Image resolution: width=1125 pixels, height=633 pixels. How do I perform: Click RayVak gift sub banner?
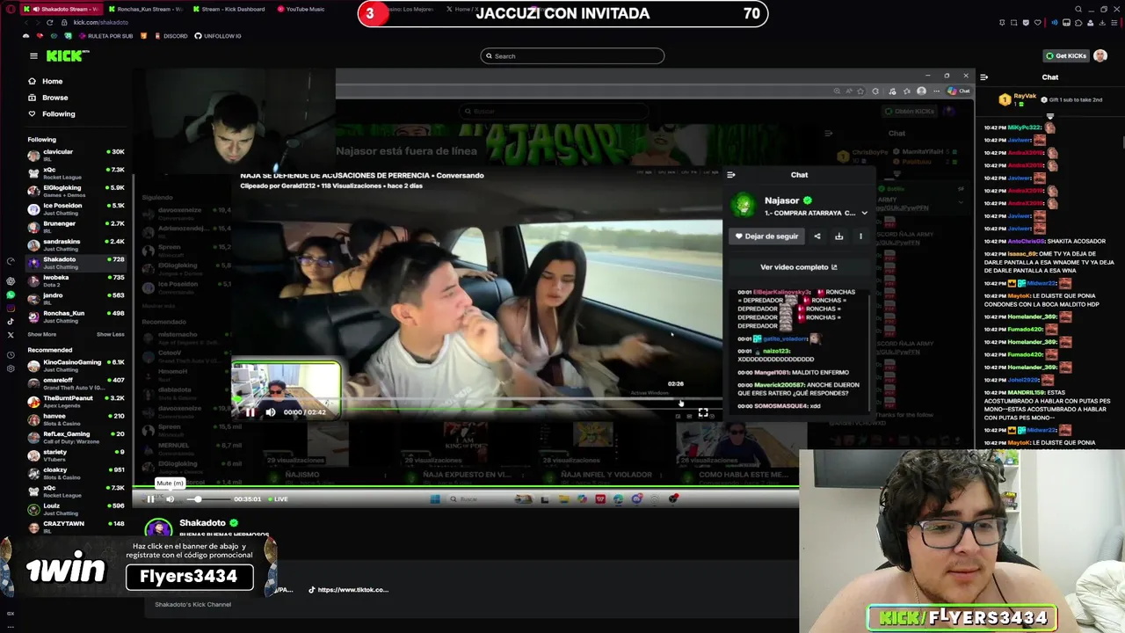click(1049, 99)
